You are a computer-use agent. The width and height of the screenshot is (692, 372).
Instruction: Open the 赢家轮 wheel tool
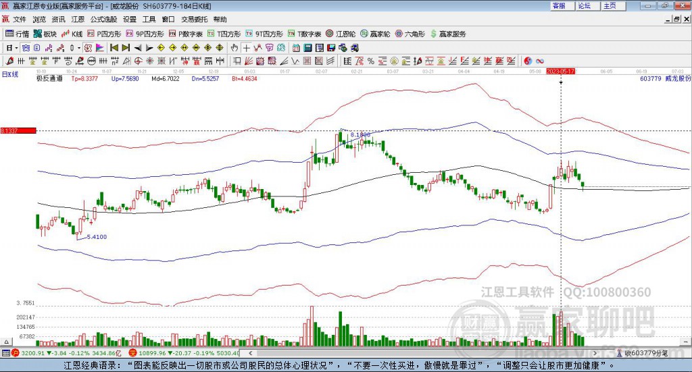(375, 34)
